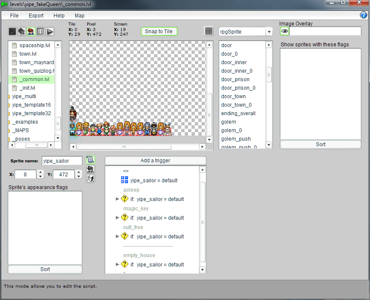The height and width of the screenshot is (300, 370).
Task: Toggle the Image Overlay eye icon
Action: (285, 31)
